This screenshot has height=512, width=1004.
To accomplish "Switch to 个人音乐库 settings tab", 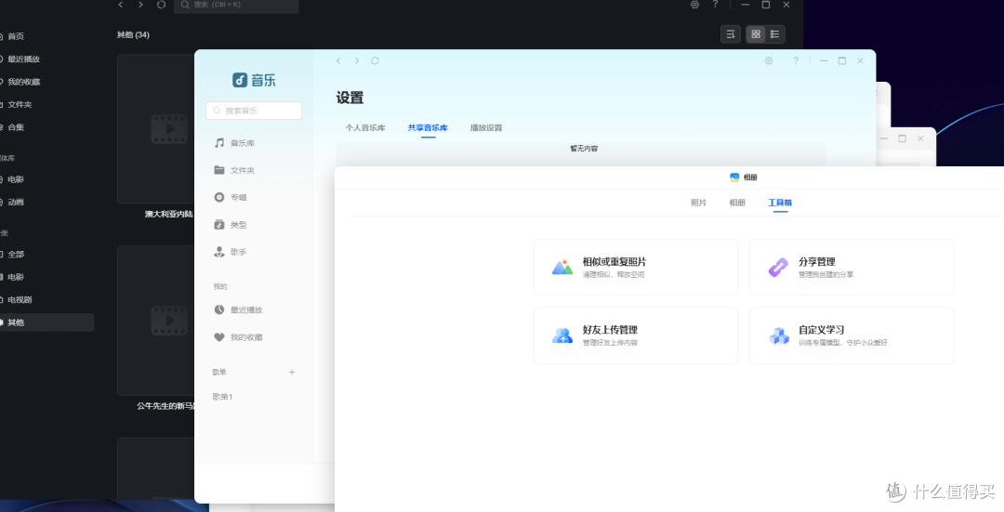I will 365,128.
